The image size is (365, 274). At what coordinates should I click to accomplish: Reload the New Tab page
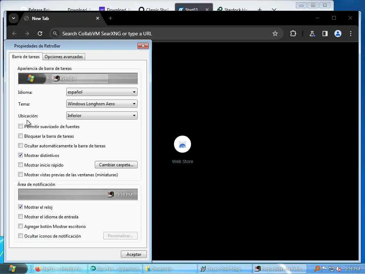[x=40, y=34]
